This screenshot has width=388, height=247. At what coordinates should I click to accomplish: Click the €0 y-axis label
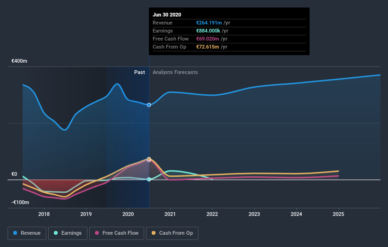click(x=14, y=174)
